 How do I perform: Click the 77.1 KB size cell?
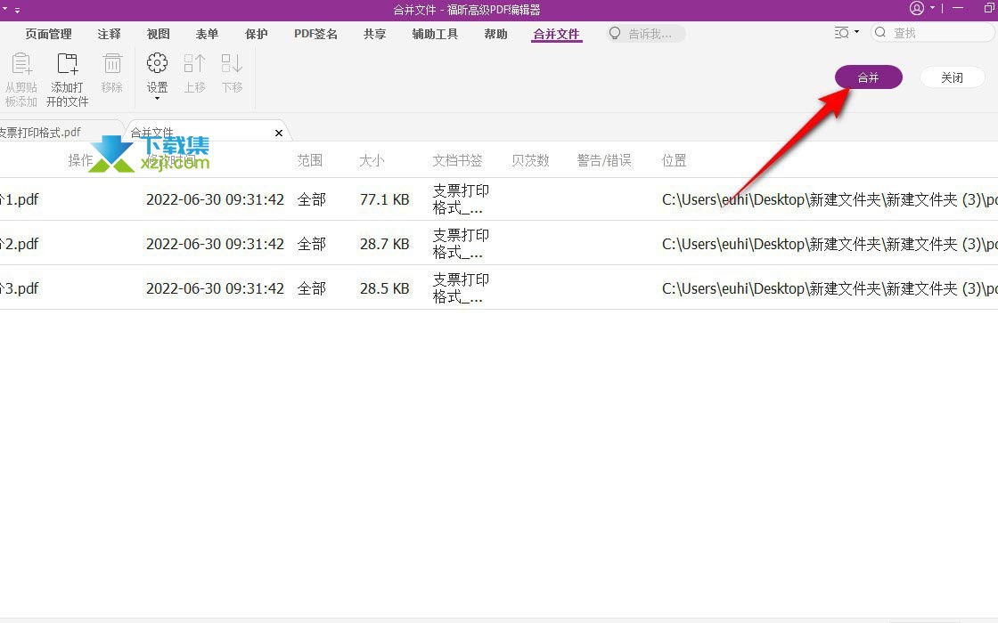(384, 199)
